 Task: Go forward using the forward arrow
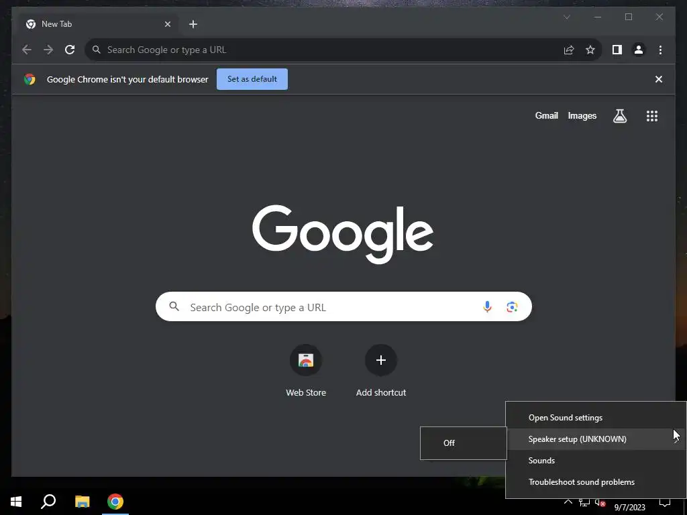(48, 50)
